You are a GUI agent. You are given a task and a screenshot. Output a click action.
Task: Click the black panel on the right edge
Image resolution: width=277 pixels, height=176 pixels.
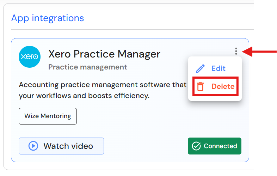[x=265, y=106]
